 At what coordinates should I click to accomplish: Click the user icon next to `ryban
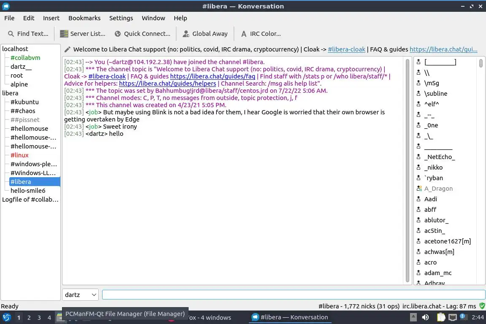[x=418, y=178]
